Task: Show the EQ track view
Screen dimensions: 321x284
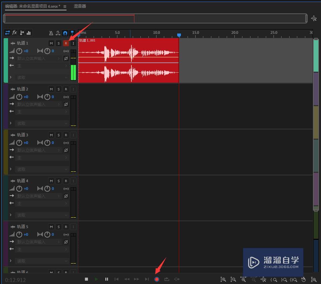Action: pos(29,32)
